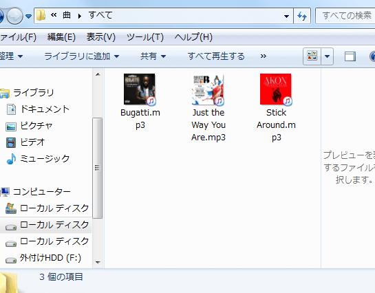Show more toolbar commands chevron
The image size is (375, 293).
coord(264,56)
